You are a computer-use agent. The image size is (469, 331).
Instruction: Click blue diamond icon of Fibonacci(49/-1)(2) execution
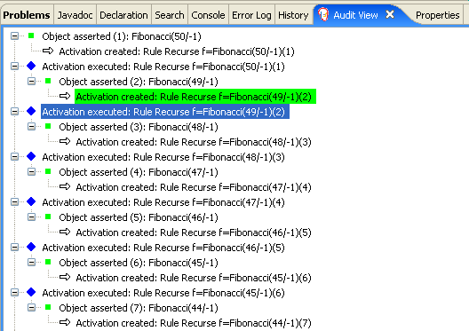coord(31,111)
